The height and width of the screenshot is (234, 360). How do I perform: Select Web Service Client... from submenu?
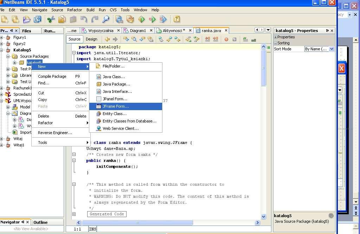(x=126, y=128)
